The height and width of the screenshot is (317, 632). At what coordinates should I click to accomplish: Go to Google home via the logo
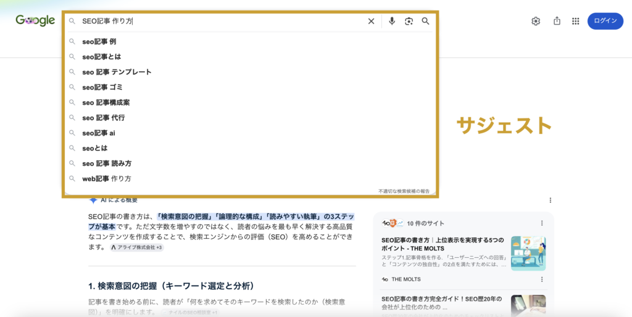tap(35, 20)
